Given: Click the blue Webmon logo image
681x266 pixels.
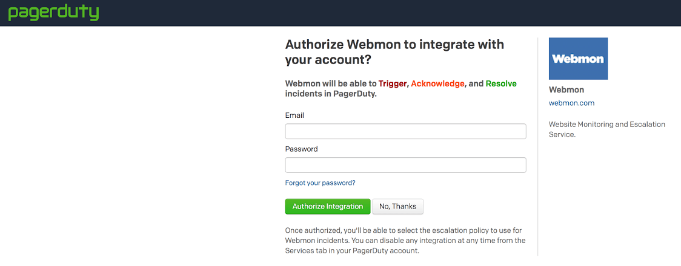Looking at the screenshot, I should 578,59.
